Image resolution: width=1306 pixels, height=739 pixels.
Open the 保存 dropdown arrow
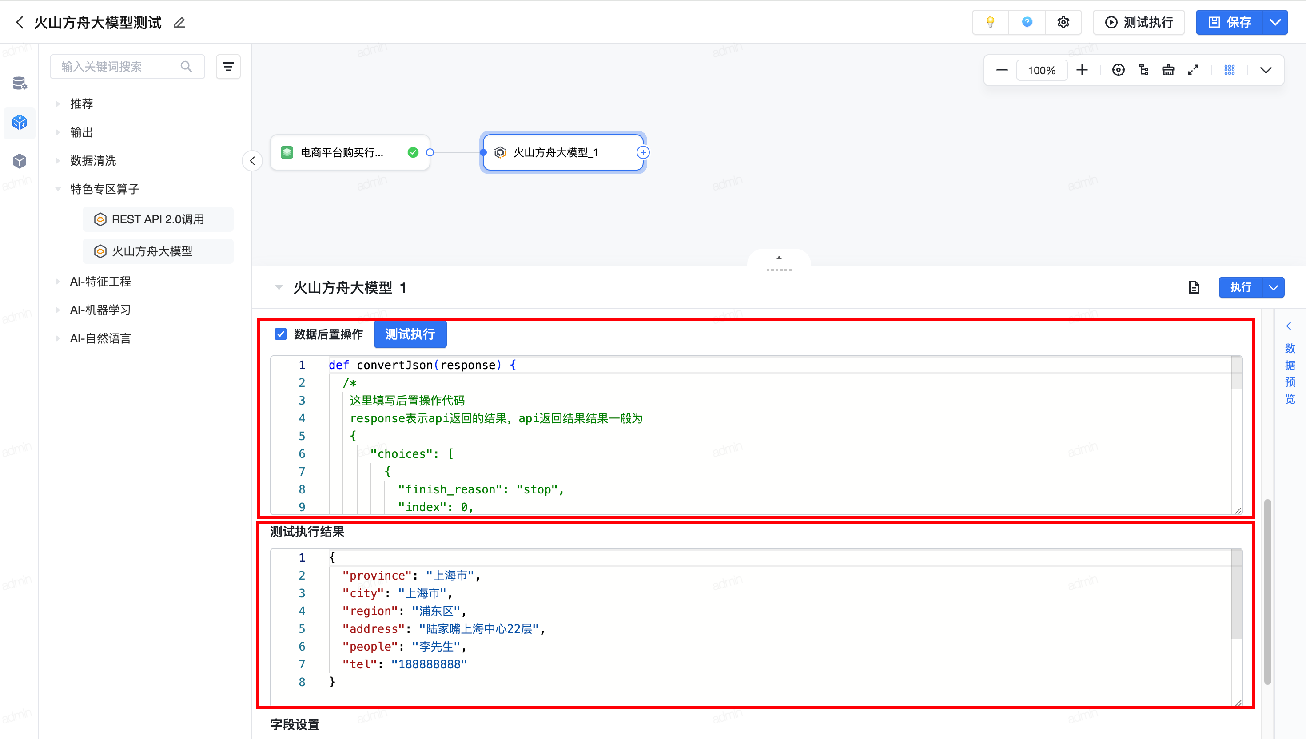click(x=1274, y=22)
